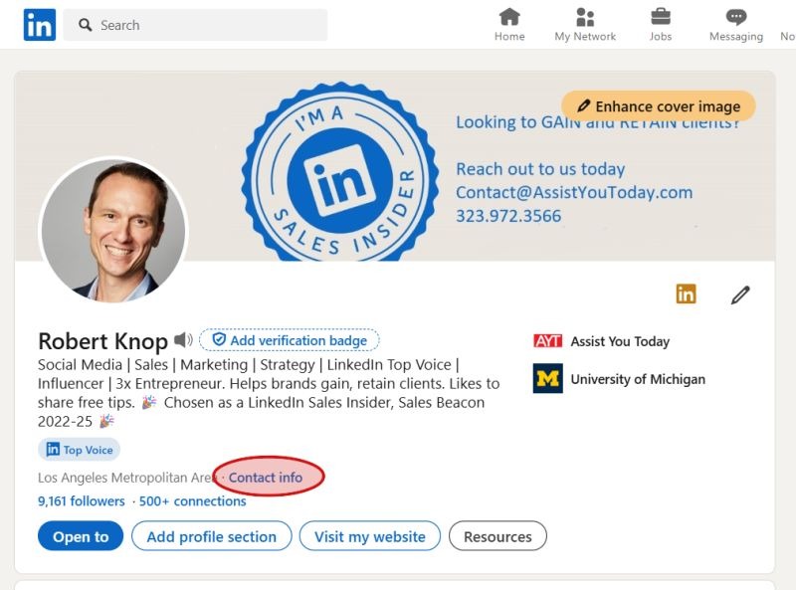Play name pronunciation with the speaker icon

tap(182, 340)
